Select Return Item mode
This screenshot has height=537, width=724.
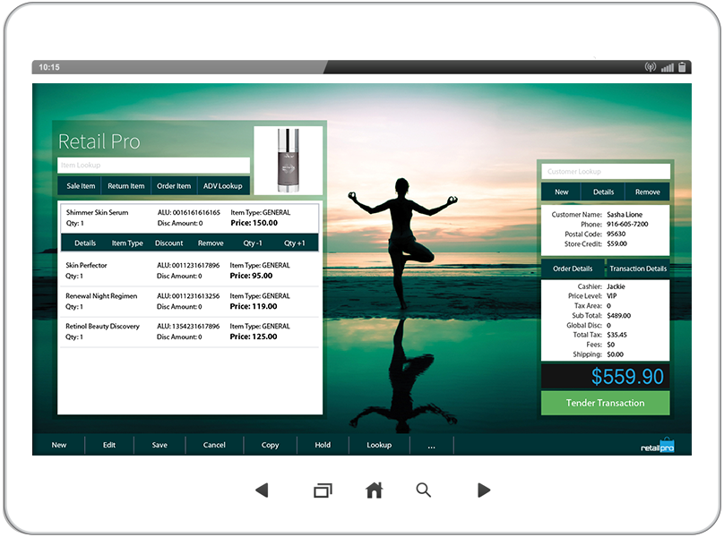[125, 185]
